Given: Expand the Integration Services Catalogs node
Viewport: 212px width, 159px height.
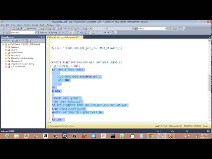Looking at the screenshot, I should pyautogui.click(x=6, y=64).
